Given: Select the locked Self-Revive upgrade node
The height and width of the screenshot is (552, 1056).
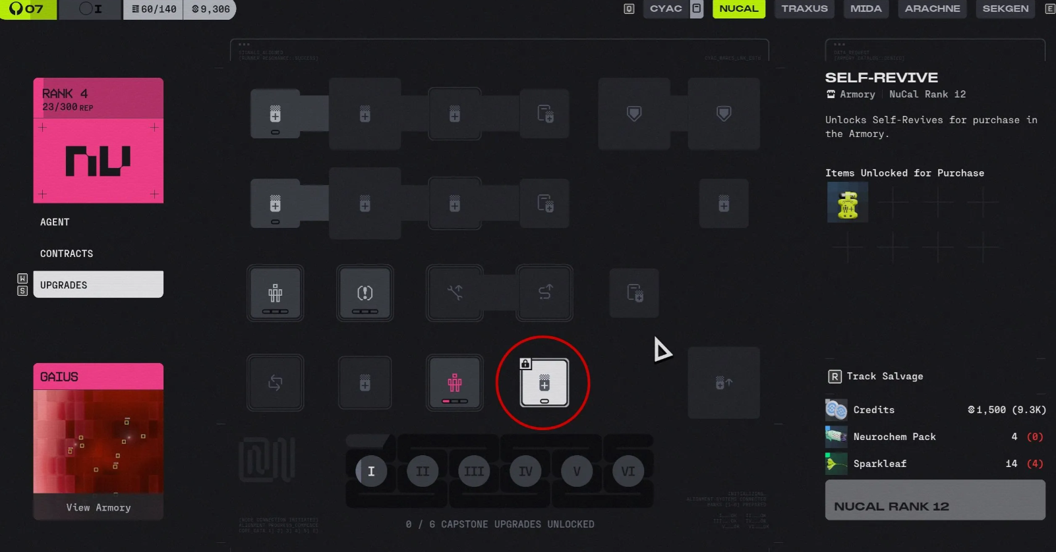Looking at the screenshot, I should 544,383.
